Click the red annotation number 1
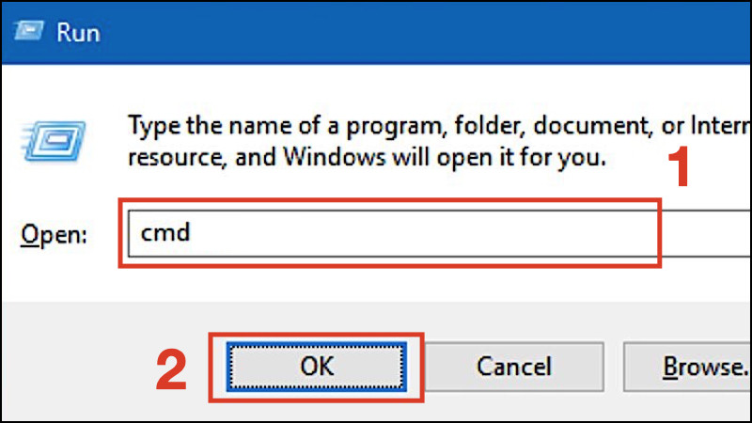Viewport: 752px width, 423px height. click(x=679, y=166)
